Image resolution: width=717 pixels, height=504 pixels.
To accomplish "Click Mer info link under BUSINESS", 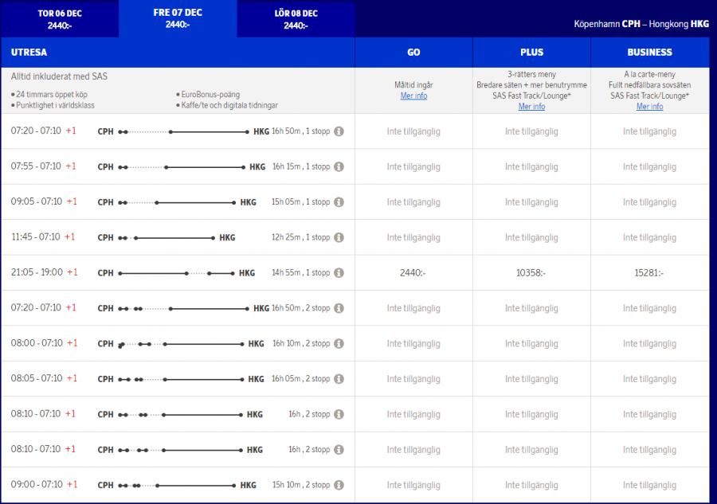I will [x=649, y=107].
